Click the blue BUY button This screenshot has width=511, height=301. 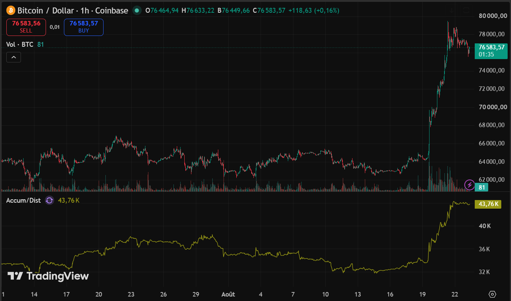coord(84,27)
